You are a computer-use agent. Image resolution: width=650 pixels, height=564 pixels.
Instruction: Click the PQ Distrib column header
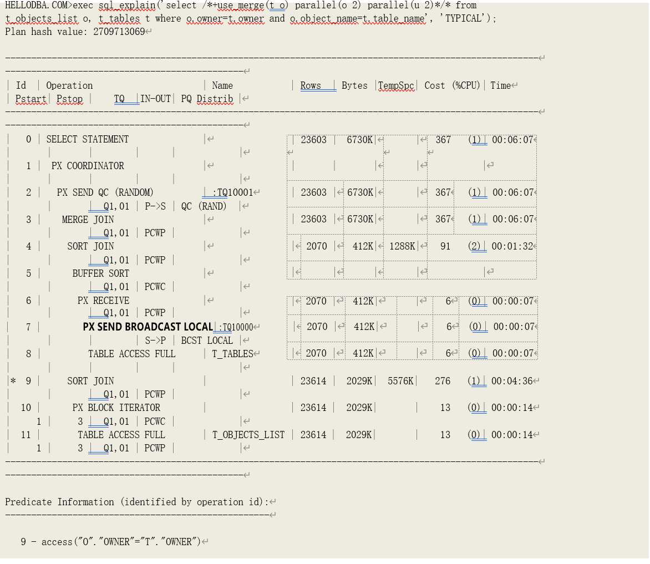pyautogui.click(x=207, y=99)
